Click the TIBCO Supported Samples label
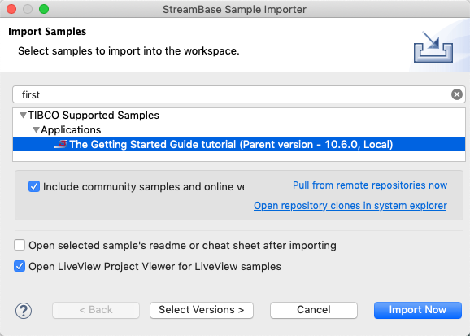The width and height of the screenshot is (470, 336). click(x=94, y=116)
